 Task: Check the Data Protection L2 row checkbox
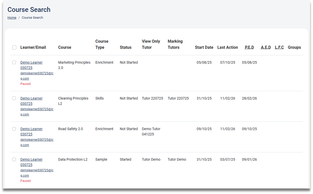click(14, 160)
